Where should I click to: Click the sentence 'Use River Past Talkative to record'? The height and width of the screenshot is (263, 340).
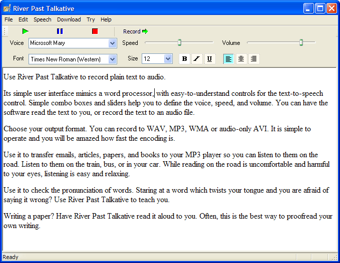click(56, 77)
